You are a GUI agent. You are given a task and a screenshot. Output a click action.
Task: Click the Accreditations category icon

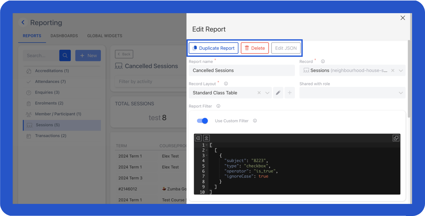click(x=29, y=71)
